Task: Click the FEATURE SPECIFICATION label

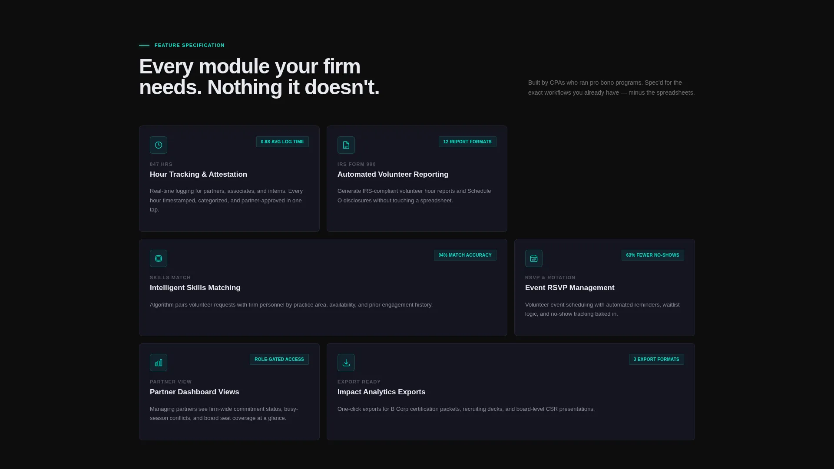Action: pyautogui.click(x=189, y=45)
